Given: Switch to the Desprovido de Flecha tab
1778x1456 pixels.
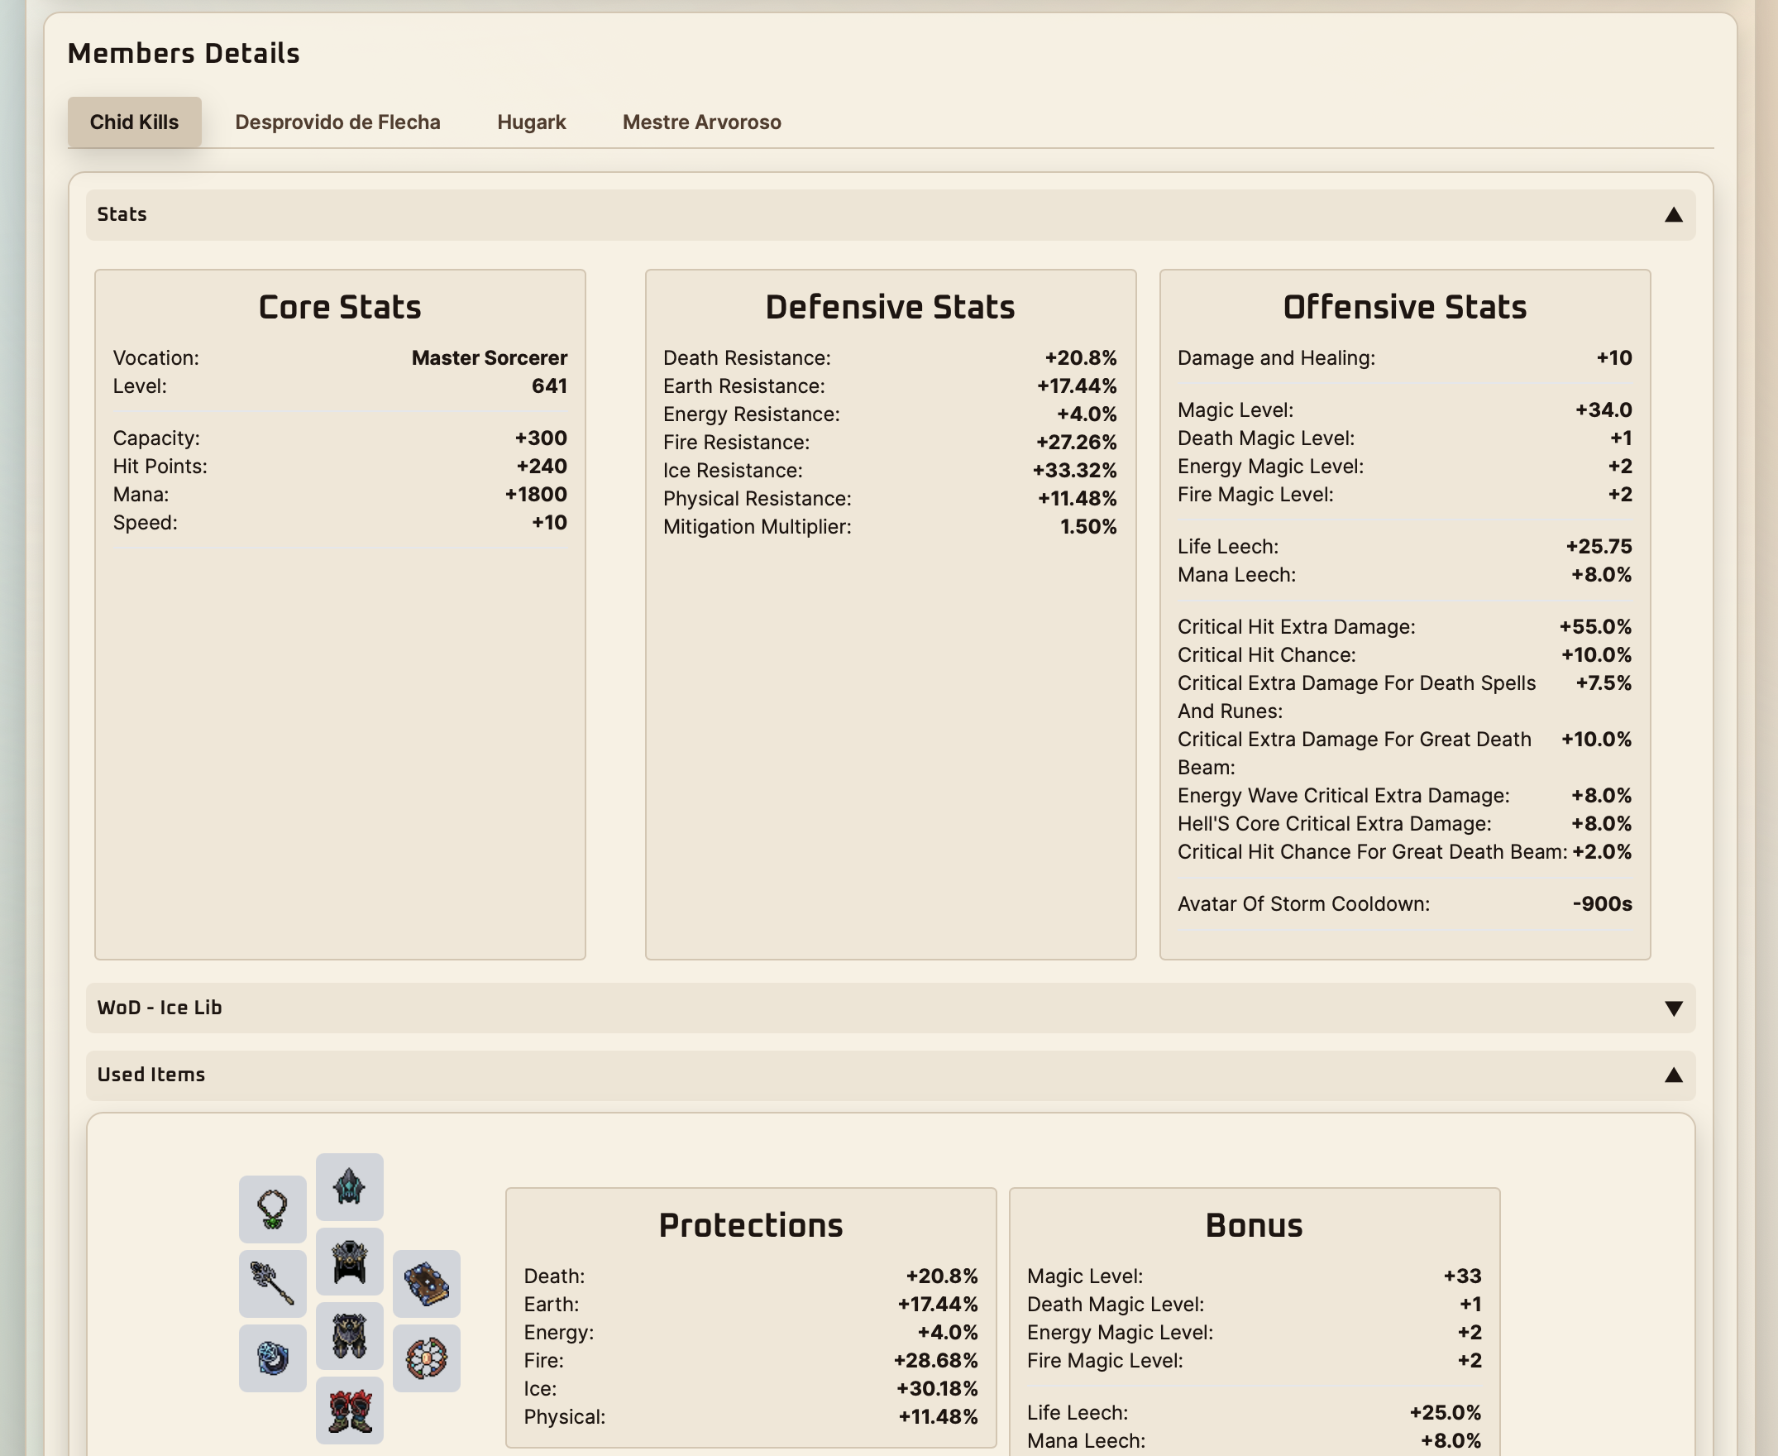Looking at the screenshot, I should click(339, 122).
